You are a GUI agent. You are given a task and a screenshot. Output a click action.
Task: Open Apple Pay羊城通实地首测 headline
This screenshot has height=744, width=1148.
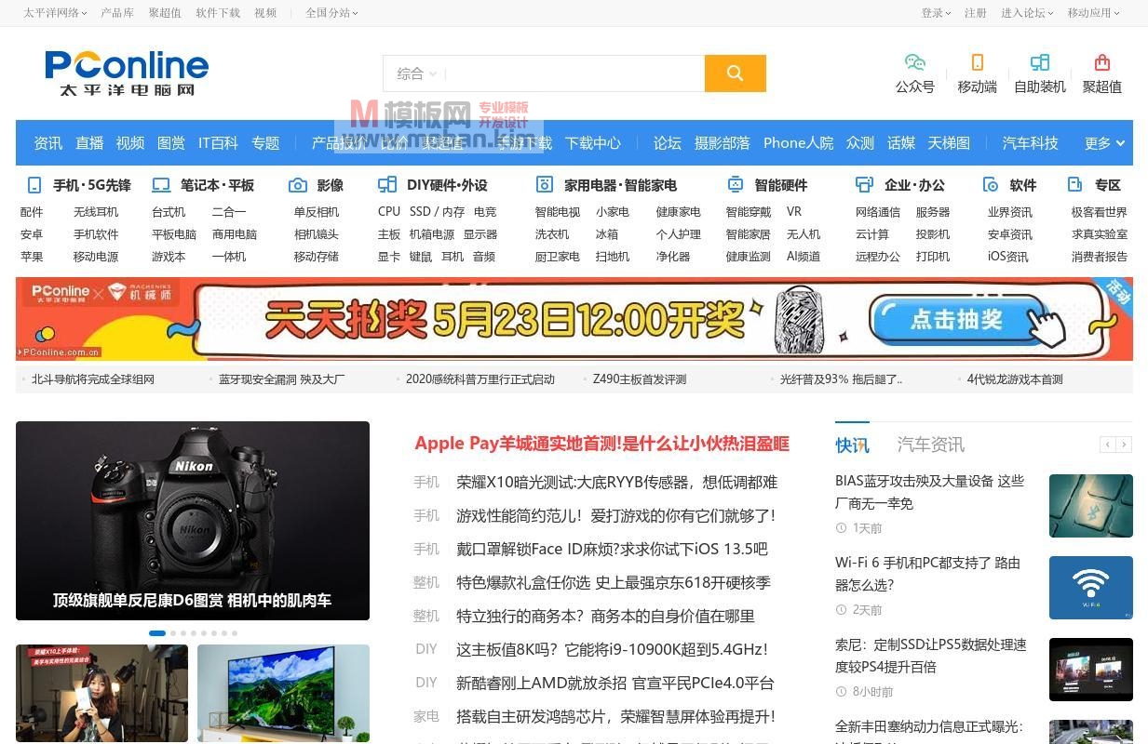coord(602,444)
